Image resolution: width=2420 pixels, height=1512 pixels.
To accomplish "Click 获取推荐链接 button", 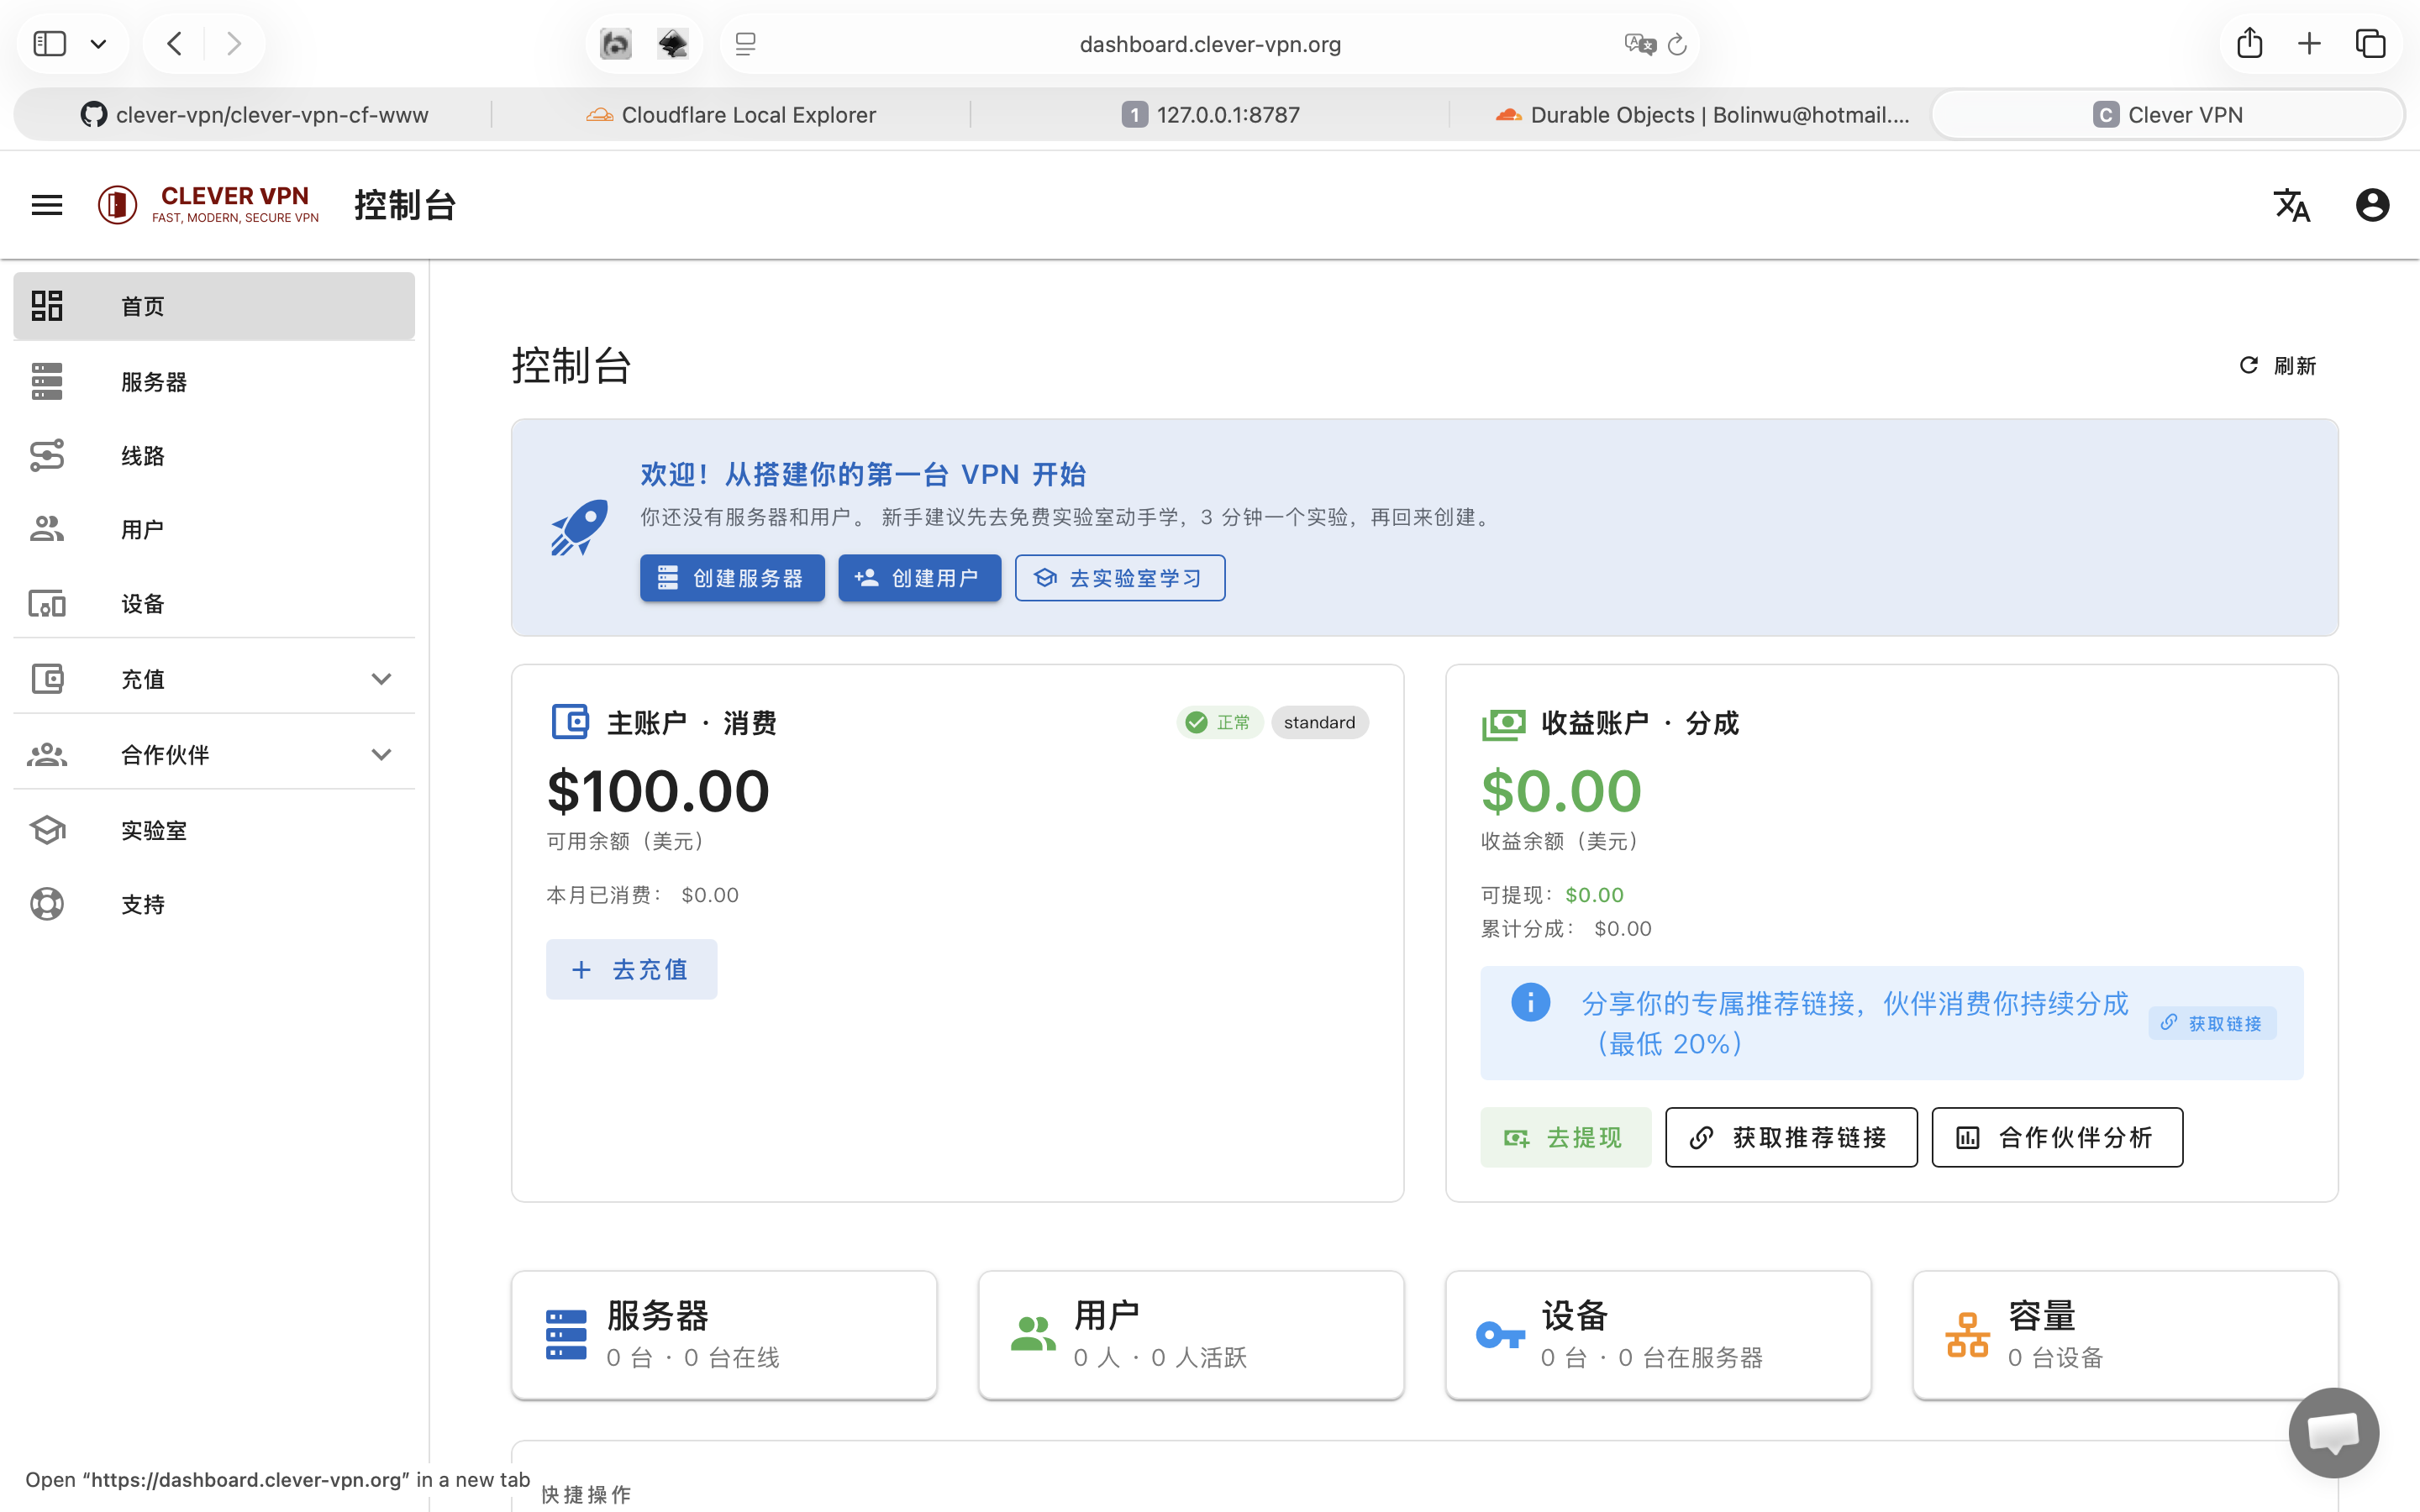I will [1791, 1137].
